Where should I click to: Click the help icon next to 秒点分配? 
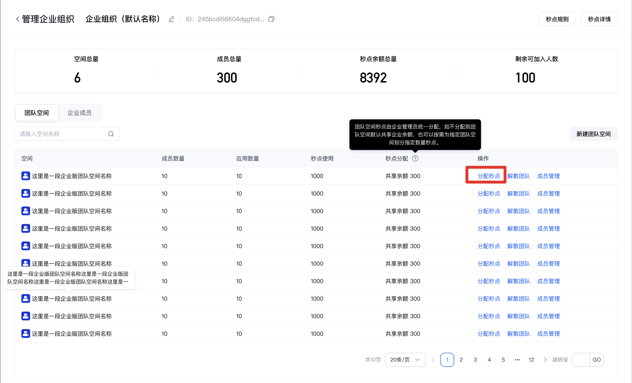(x=415, y=159)
